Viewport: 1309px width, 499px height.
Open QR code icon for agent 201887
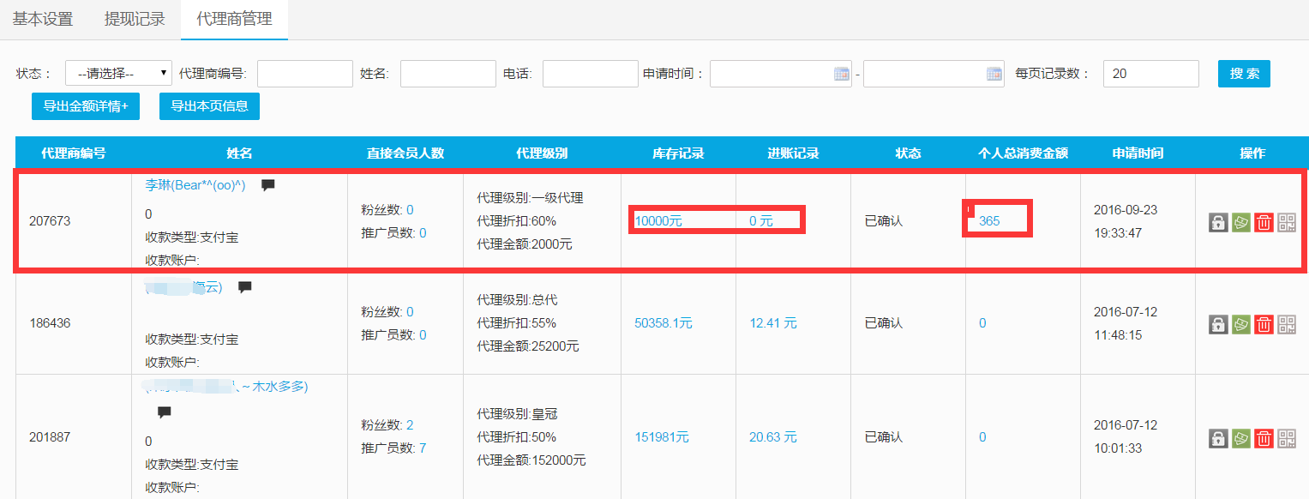pyautogui.click(x=1287, y=438)
